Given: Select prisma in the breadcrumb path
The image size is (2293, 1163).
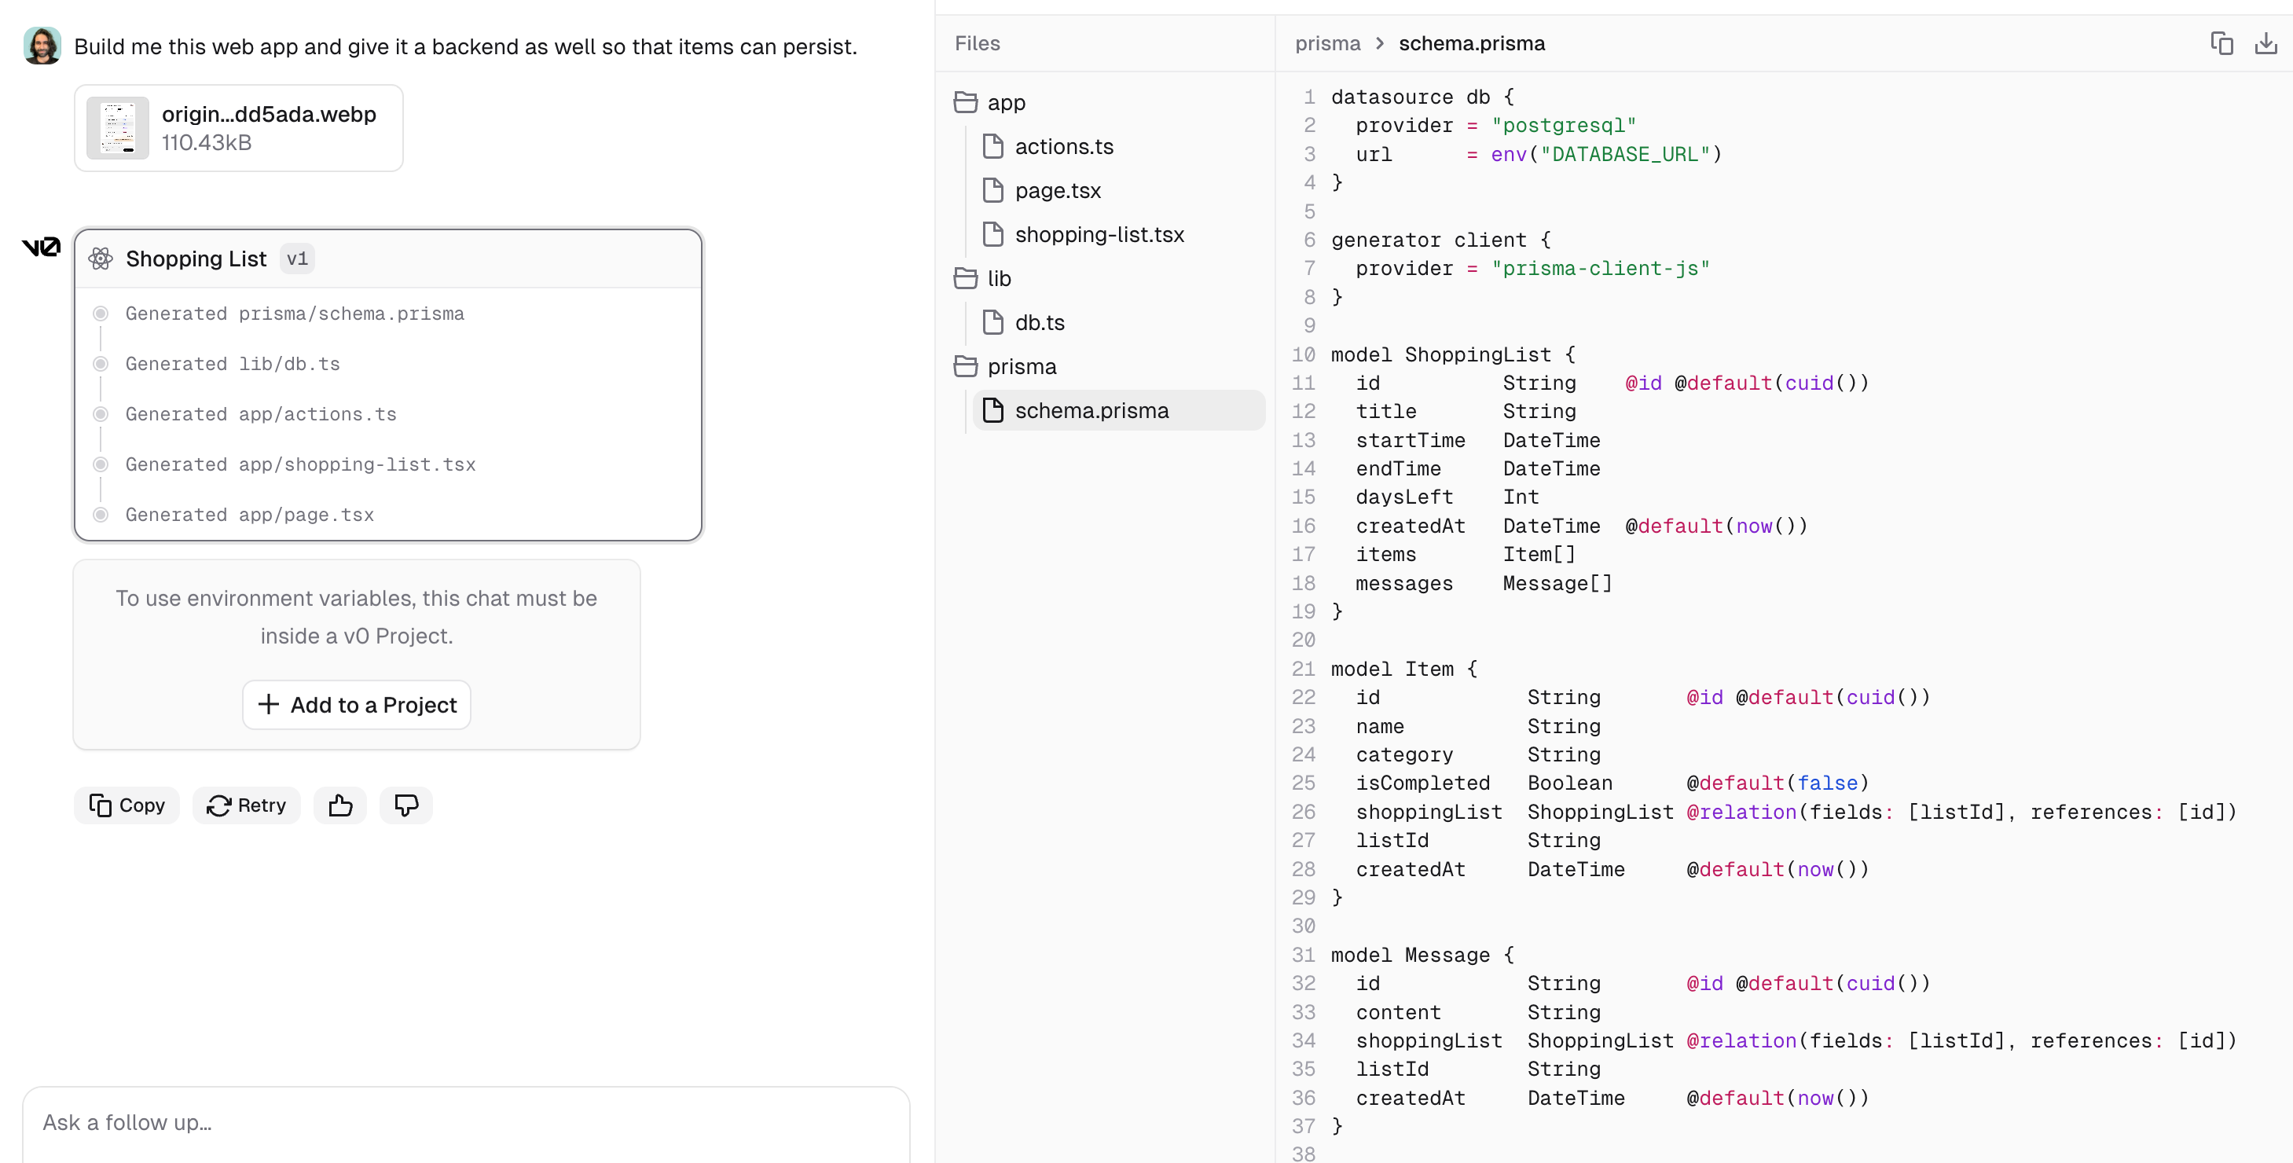Looking at the screenshot, I should 1326,42.
